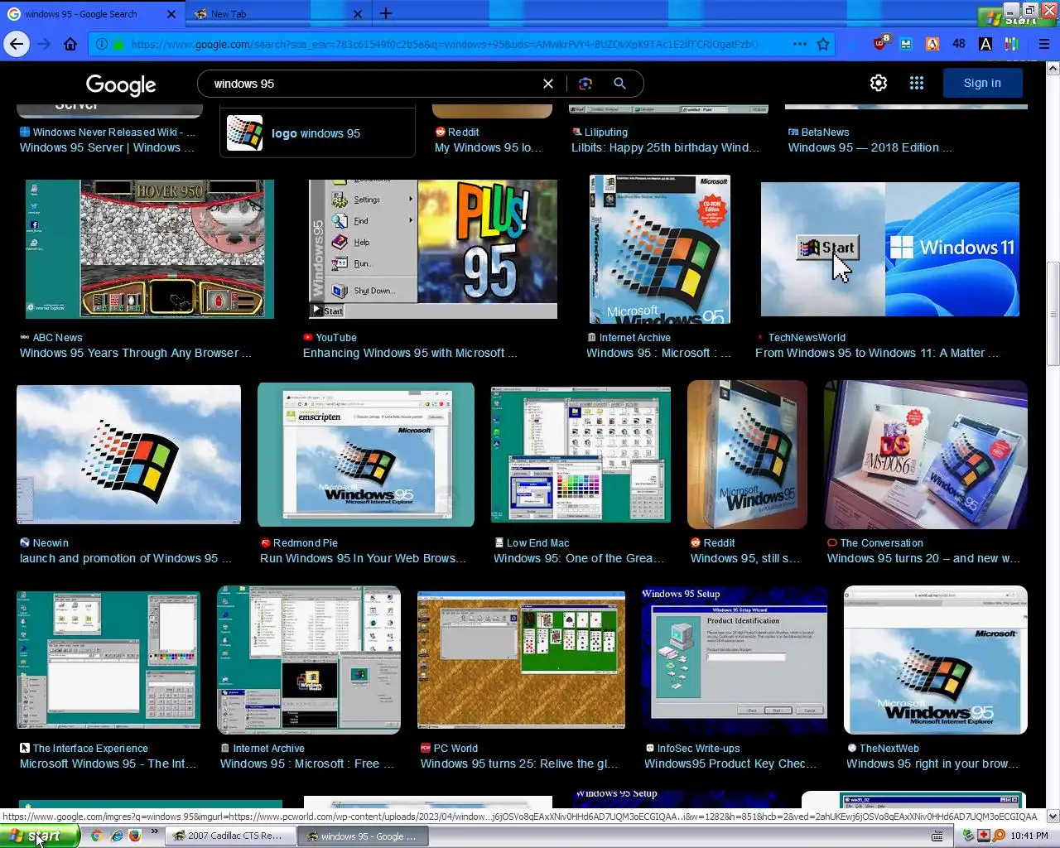Open TheNextWeb Windows 95 browser thumbnail

(936, 660)
